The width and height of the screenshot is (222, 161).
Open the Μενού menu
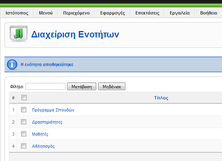coord(46,13)
